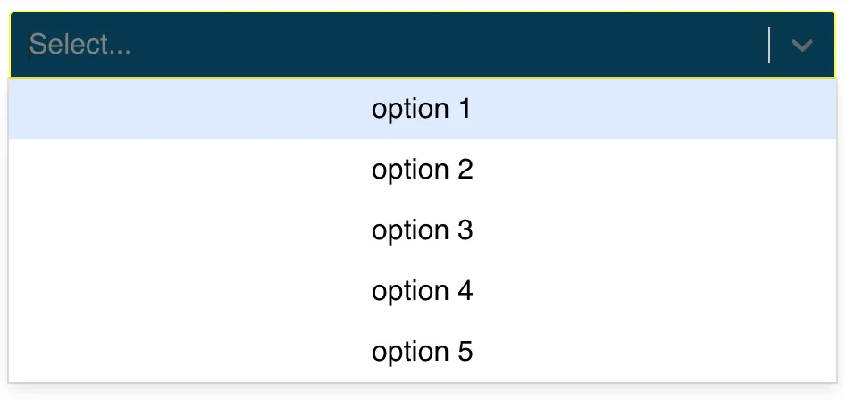Close the options menu via down arrow
This screenshot has height=400, width=847.
801,45
